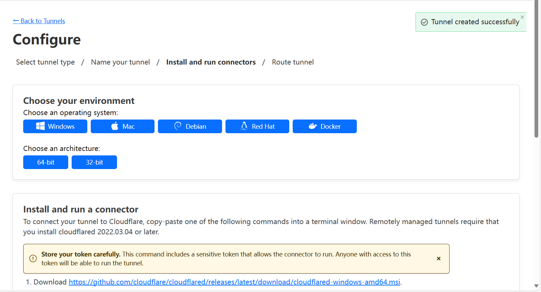The width and height of the screenshot is (541, 292).
Task: Select the 64-bit architecture
Action: coord(46,162)
